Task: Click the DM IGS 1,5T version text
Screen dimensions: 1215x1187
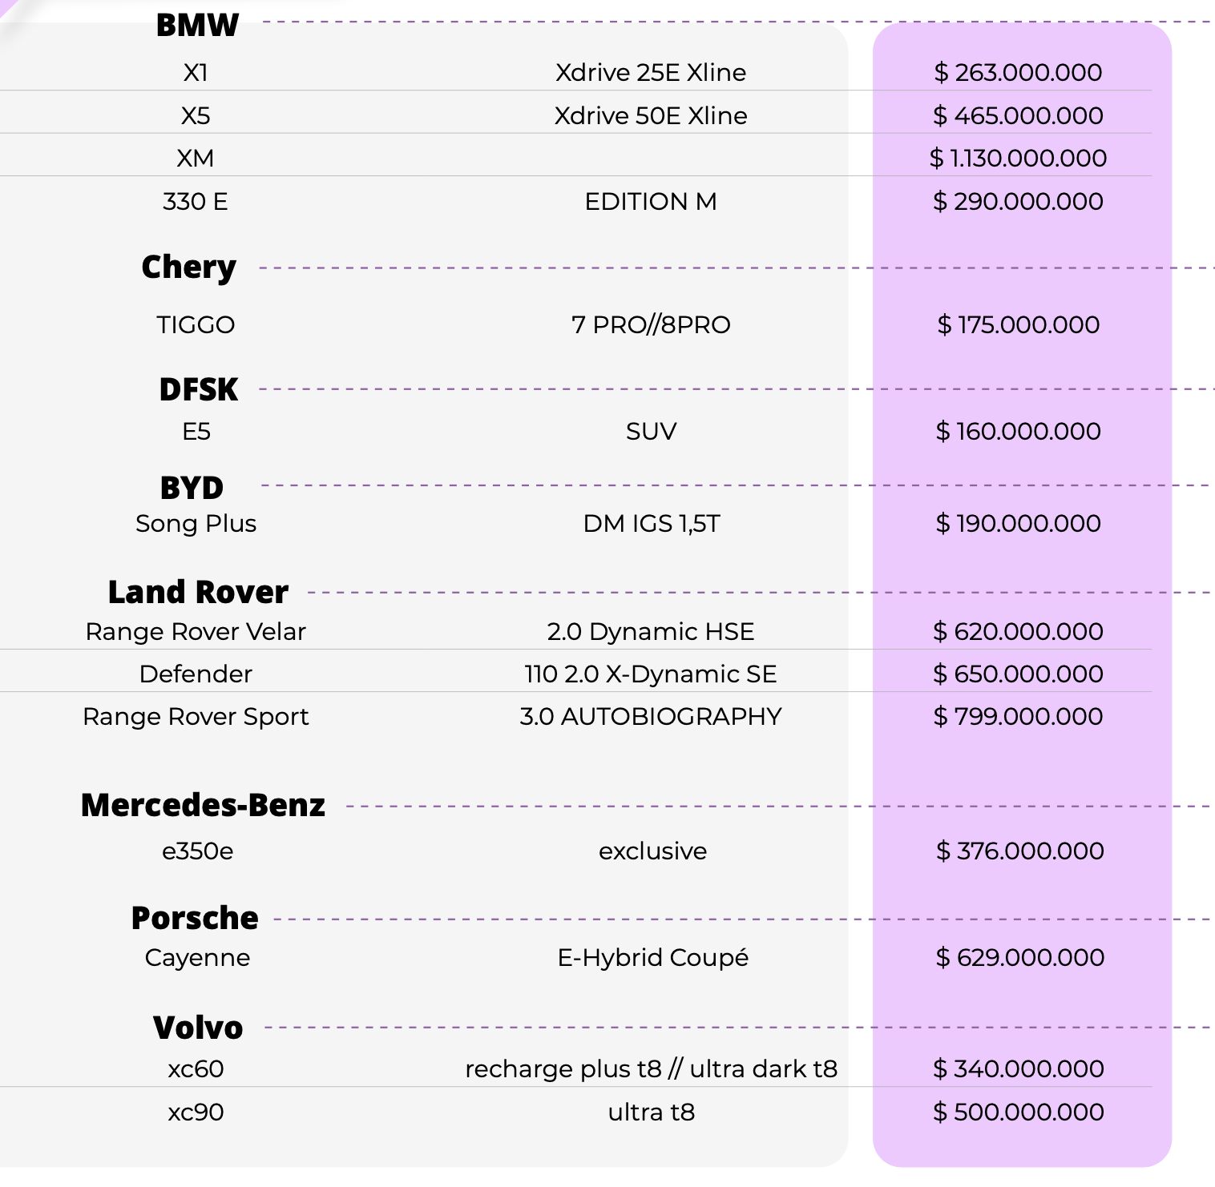Action: click(651, 524)
